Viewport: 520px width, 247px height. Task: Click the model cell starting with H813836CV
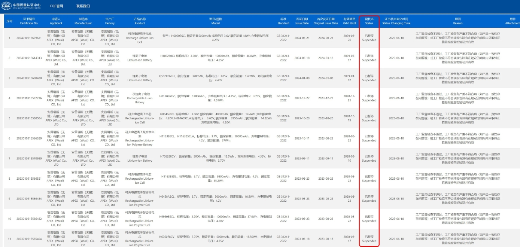coord(216,98)
